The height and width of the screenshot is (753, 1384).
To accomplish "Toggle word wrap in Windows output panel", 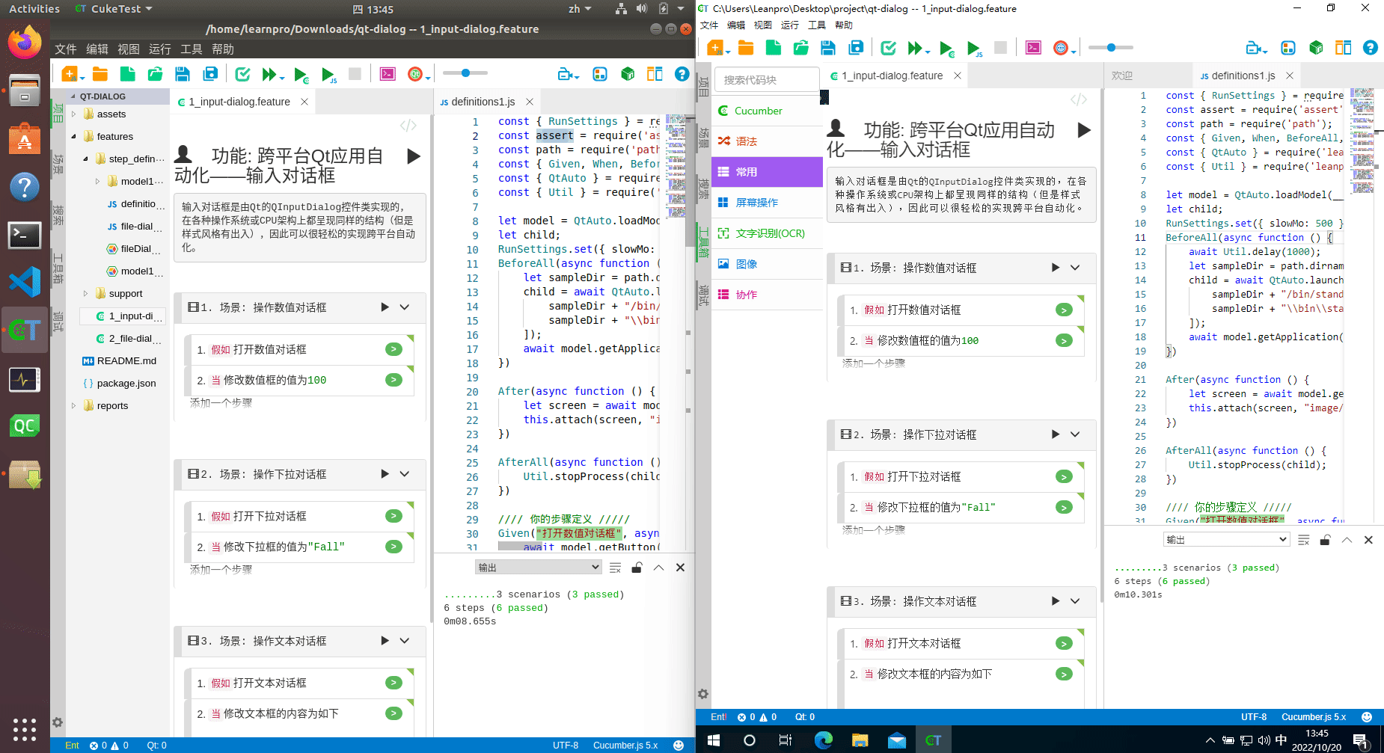I will tap(1304, 540).
